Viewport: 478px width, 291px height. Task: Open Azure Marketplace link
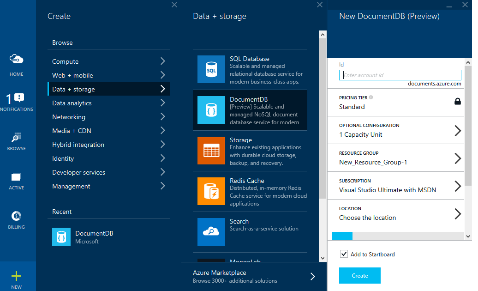254,276
